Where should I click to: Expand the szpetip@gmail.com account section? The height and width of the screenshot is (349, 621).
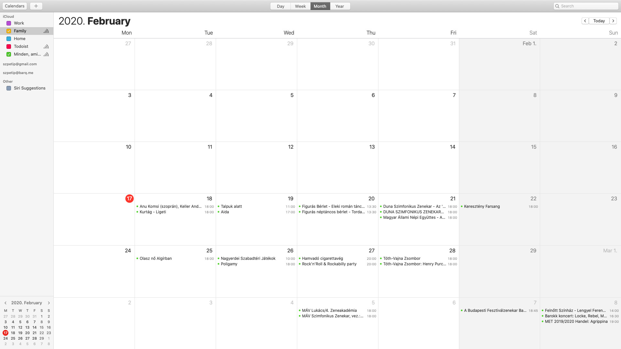pos(20,64)
